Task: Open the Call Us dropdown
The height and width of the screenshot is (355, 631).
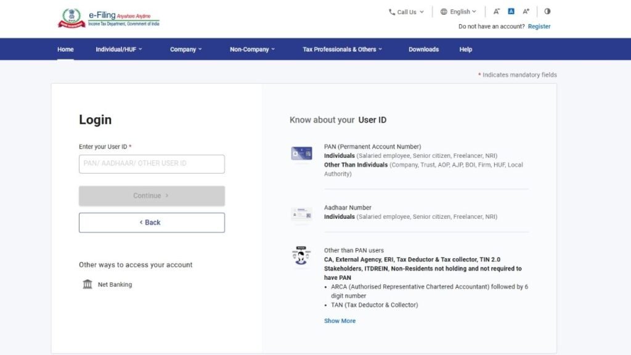Action: pyautogui.click(x=406, y=12)
